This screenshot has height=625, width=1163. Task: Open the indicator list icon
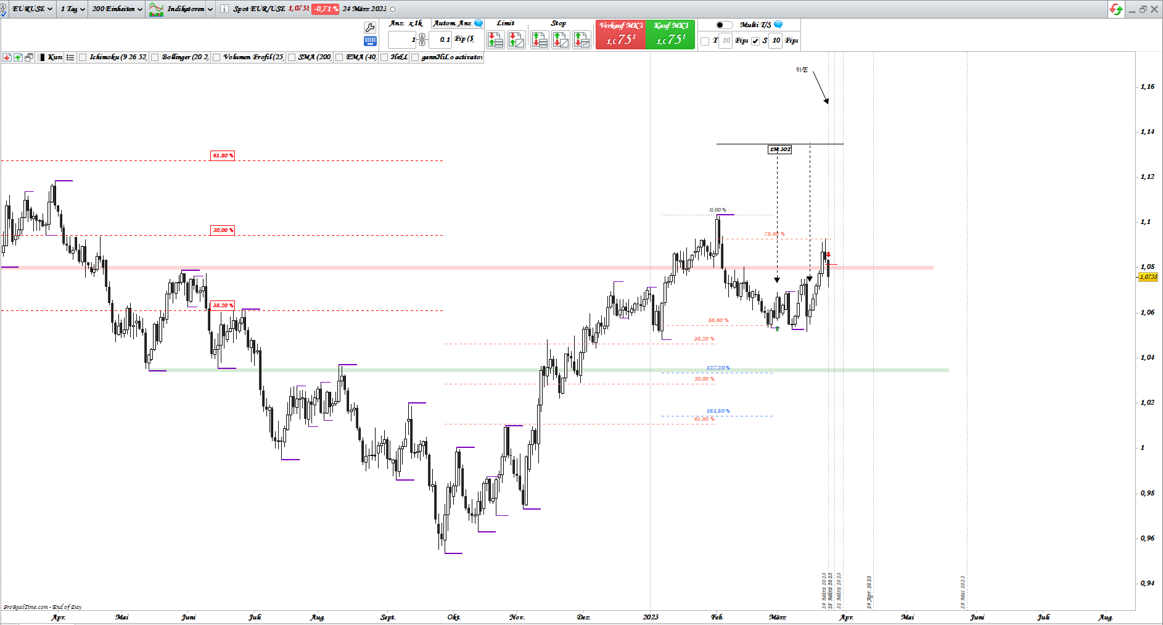click(x=70, y=57)
